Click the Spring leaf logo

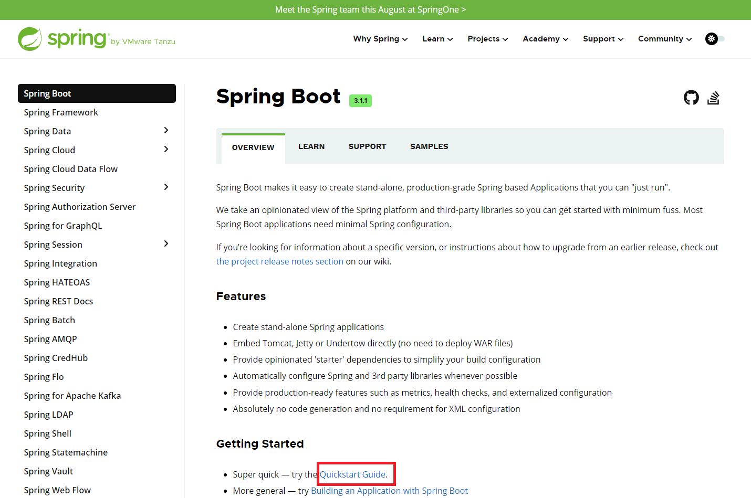pyautogui.click(x=30, y=39)
